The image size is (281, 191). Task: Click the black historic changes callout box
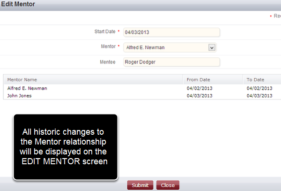coord(66,147)
